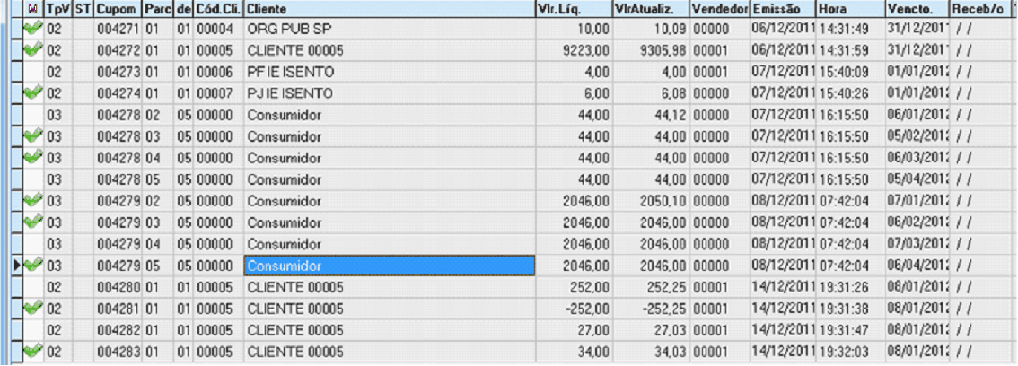Viewport: 1018px width, 366px height.
Task: Mark the PF IE ISENTO row's M cell
Action: coord(31,72)
